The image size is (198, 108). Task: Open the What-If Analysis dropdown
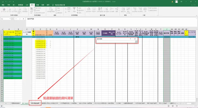pyautogui.click(x=123, y=10)
